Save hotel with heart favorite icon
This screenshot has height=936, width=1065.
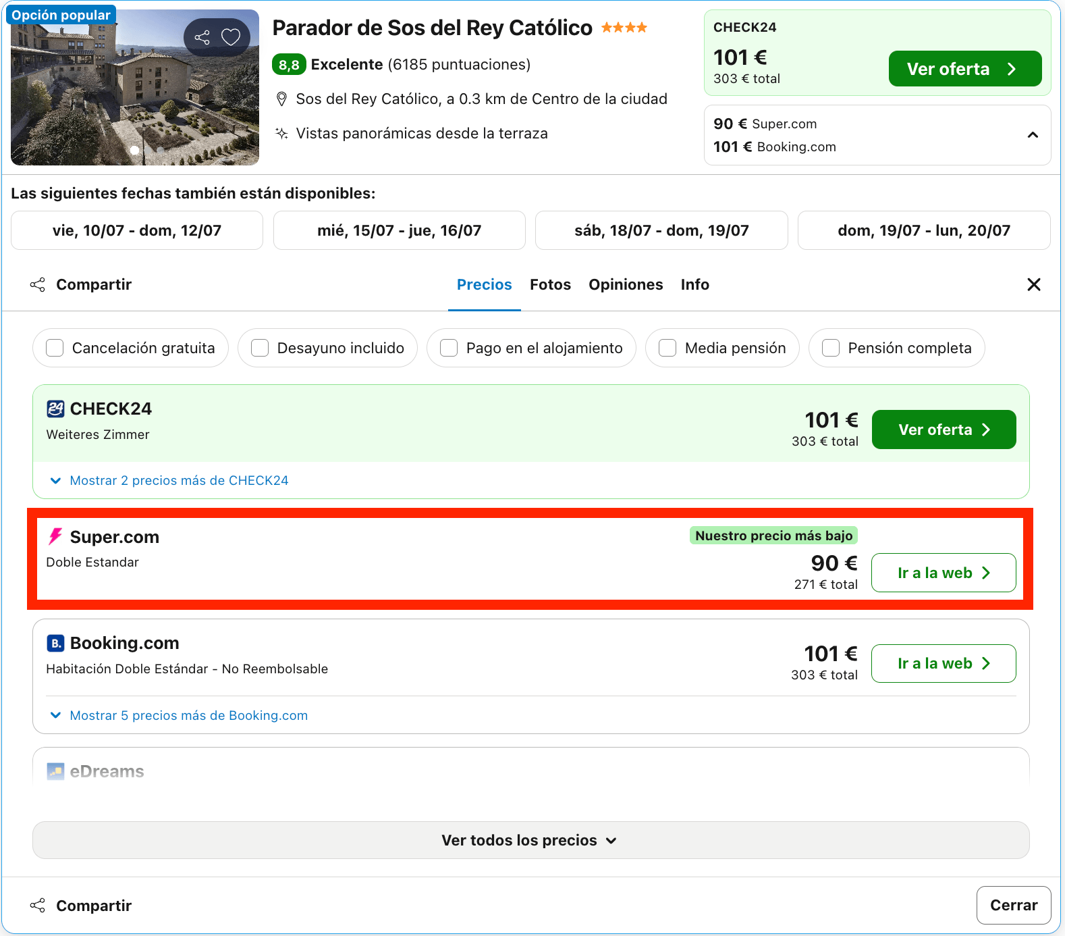(x=231, y=37)
